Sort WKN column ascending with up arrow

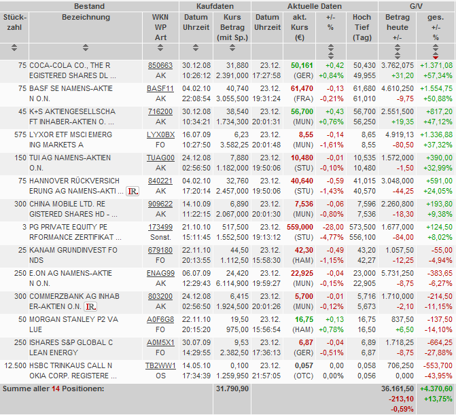160,46
